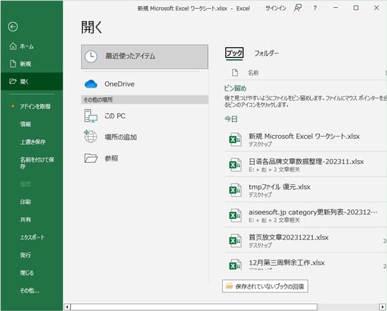
Task: Open the 印刷 page
Action: click(x=25, y=202)
